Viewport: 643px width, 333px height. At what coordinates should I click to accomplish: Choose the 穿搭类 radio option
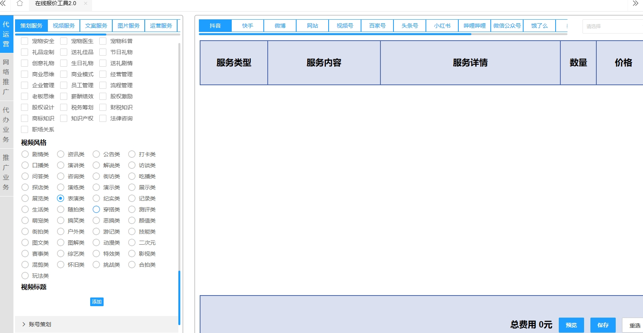pos(96,210)
